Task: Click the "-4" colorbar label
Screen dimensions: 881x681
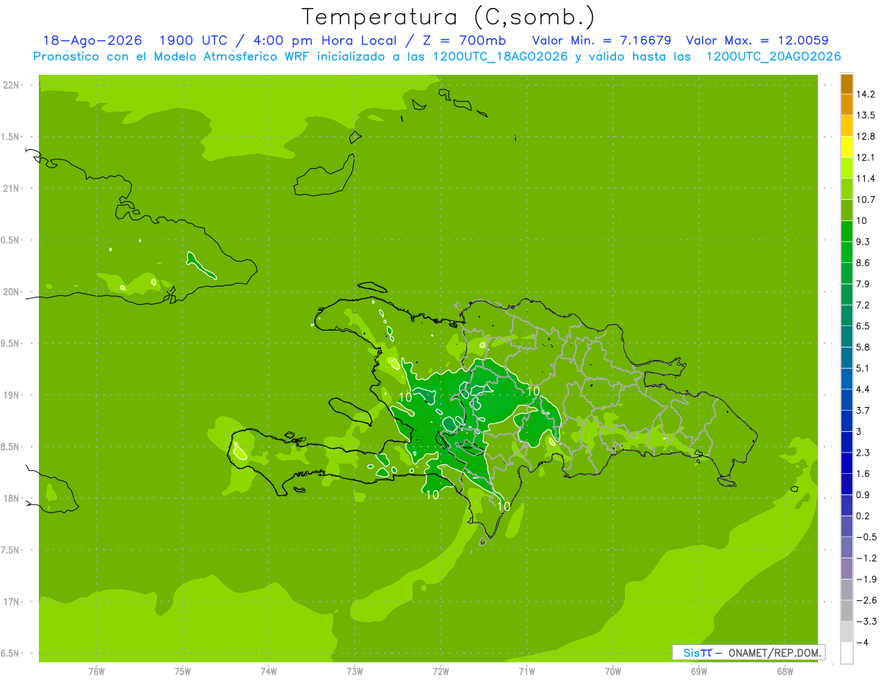Action: [x=863, y=643]
